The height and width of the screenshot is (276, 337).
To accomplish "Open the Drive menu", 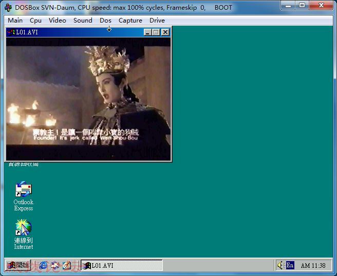I will point(157,21).
